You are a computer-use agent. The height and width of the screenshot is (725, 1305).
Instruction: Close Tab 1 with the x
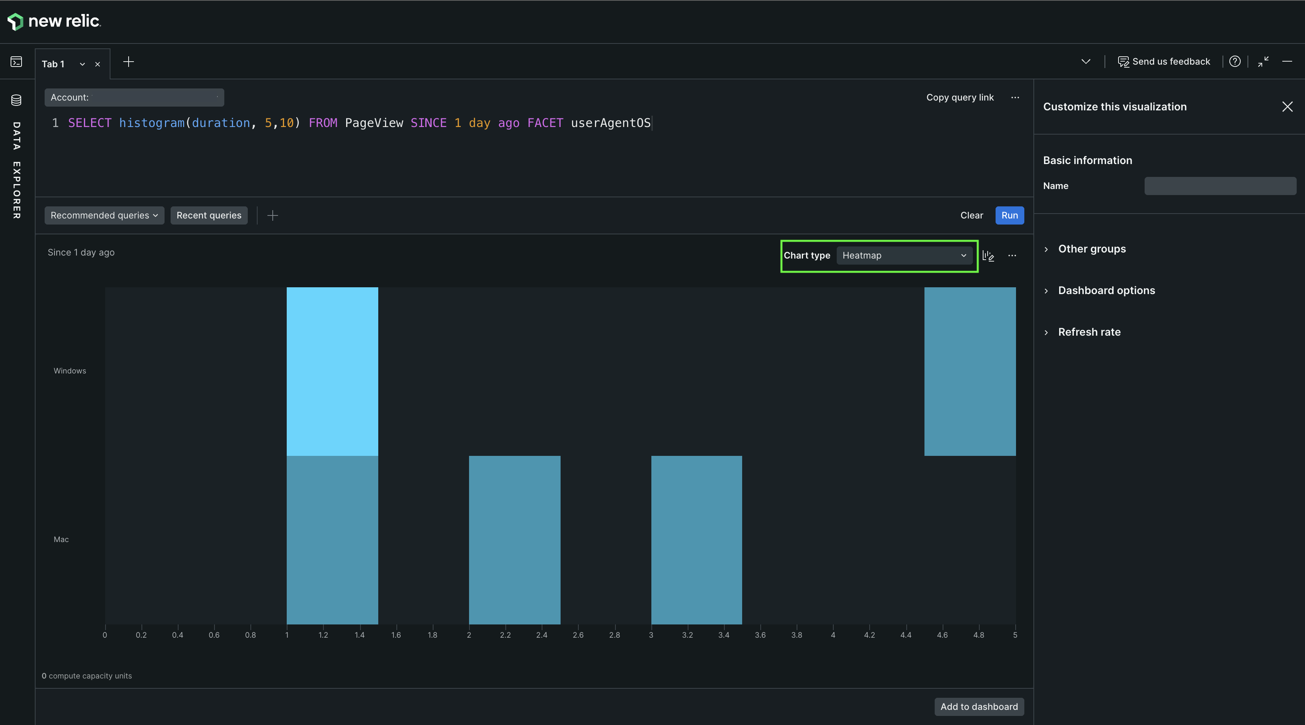tap(98, 64)
